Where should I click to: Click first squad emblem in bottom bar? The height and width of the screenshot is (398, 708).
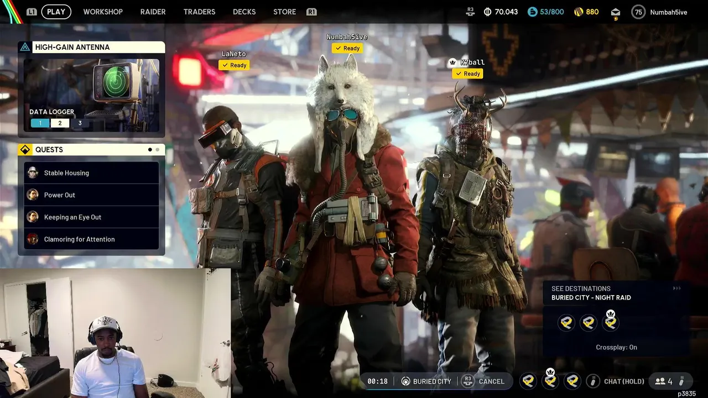pos(528,381)
